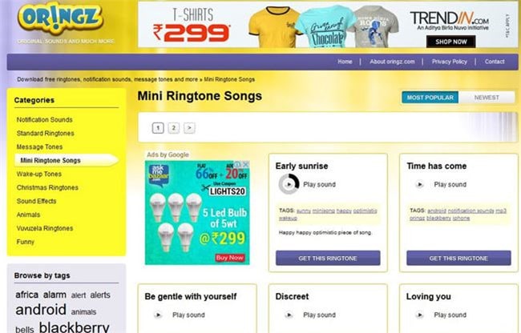Image resolution: width=521 pixels, height=333 pixels.
Task: Select page 1 in pagination
Action: [x=158, y=128]
